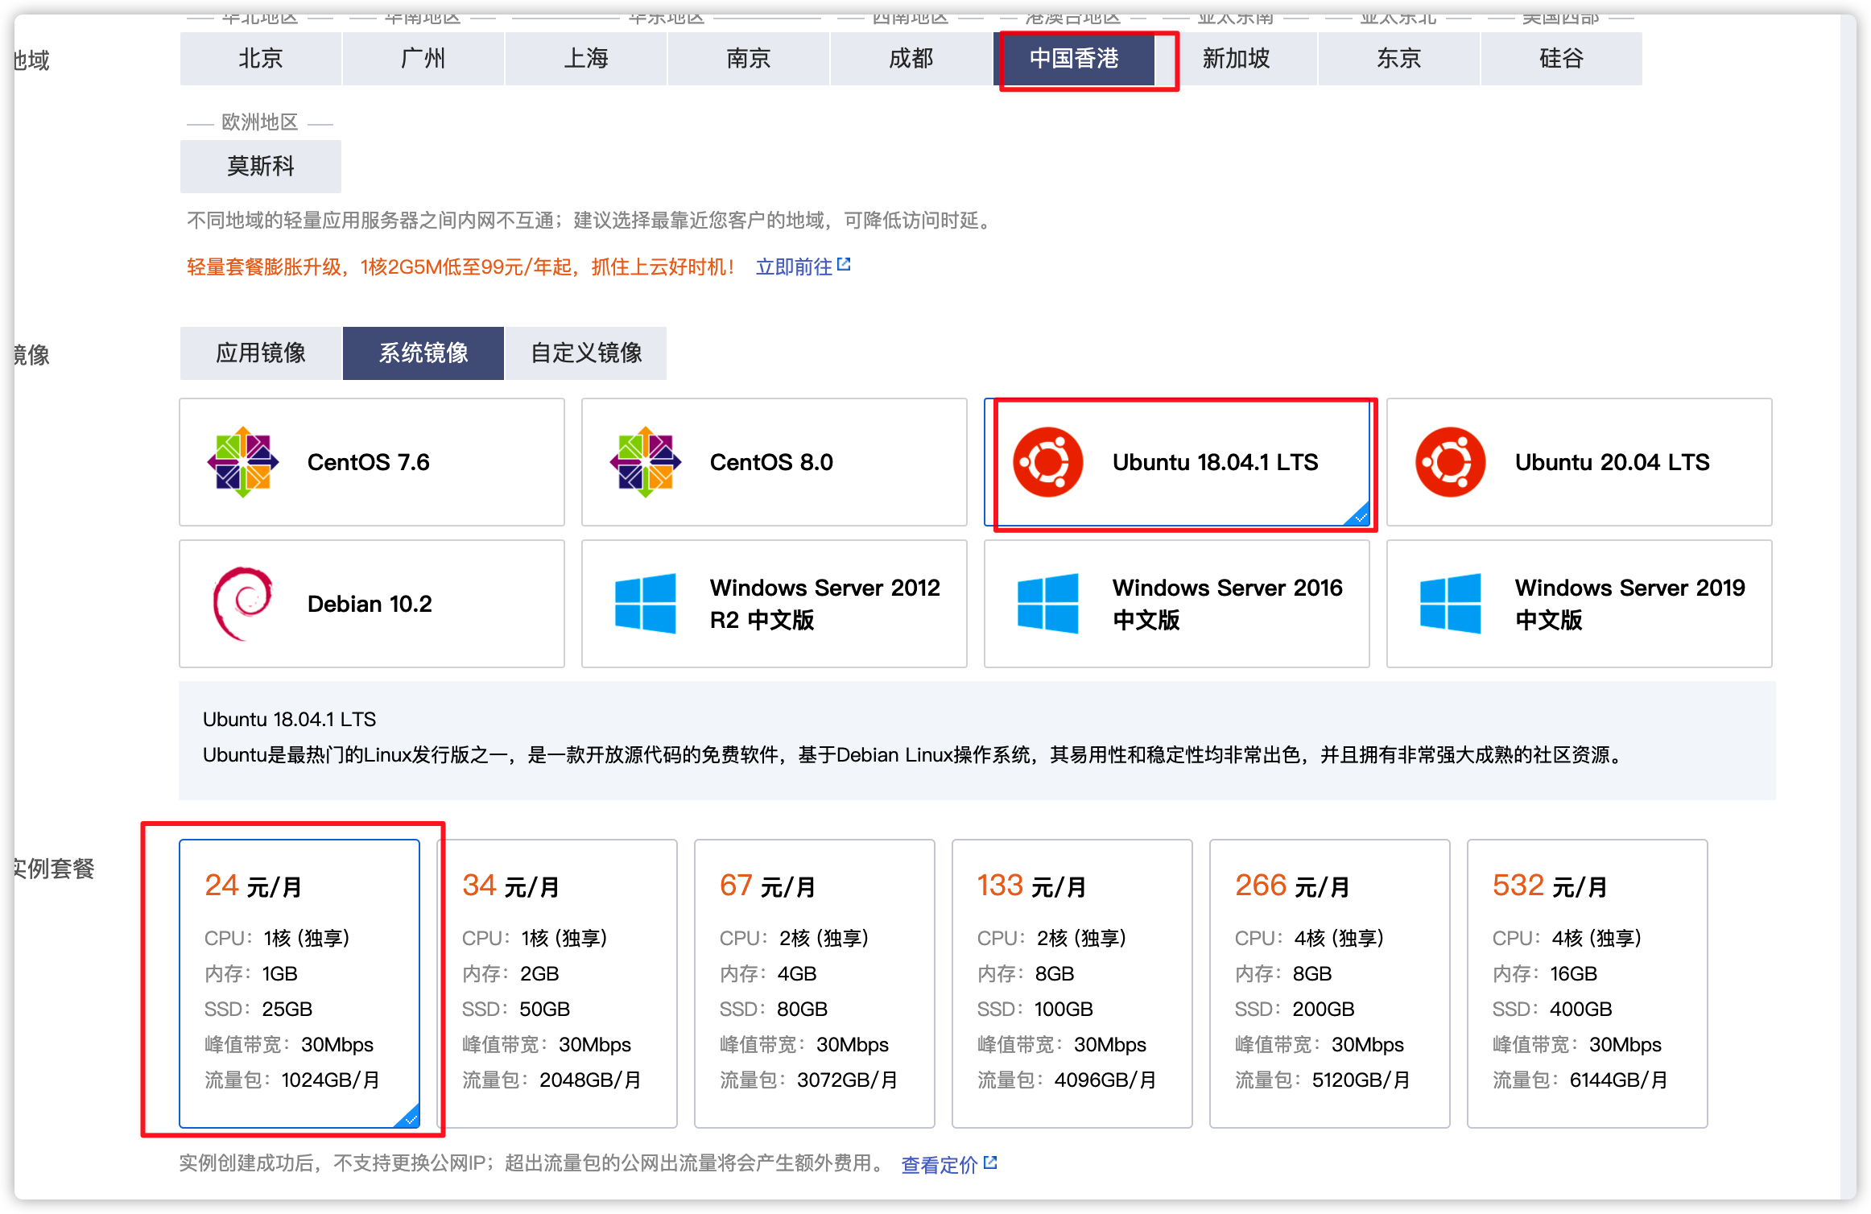Click the CentOS 7.6 logo icon
Screen dimensions: 1871x1214
[242, 462]
